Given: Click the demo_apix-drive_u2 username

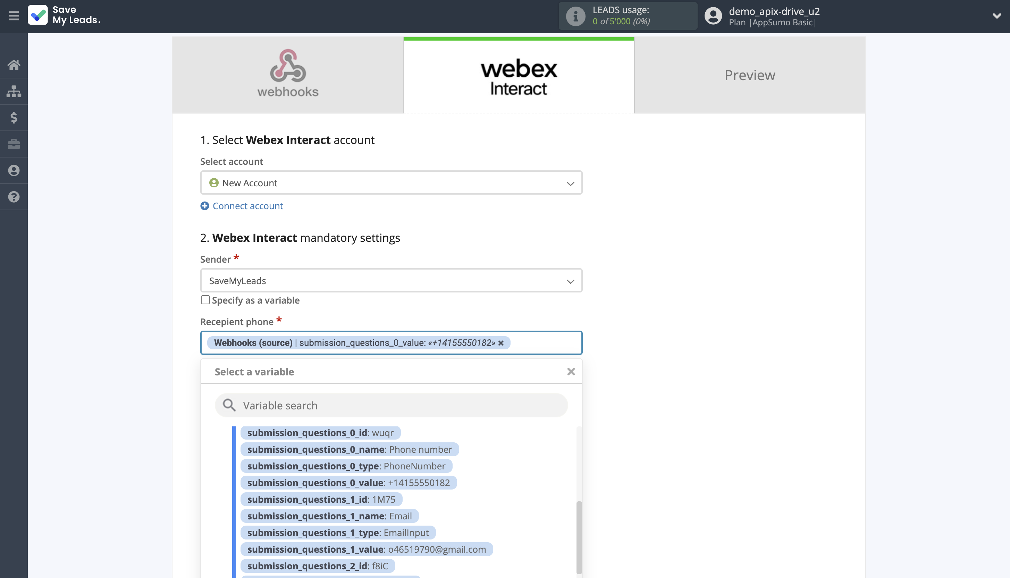Looking at the screenshot, I should [x=774, y=11].
